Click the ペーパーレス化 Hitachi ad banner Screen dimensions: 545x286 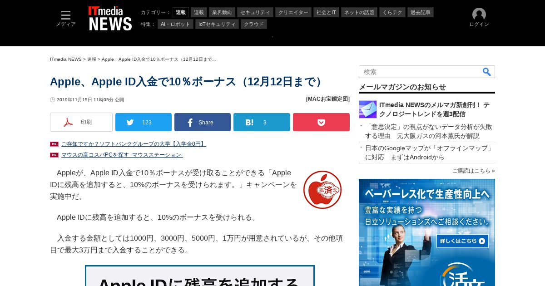(x=427, y=232)
